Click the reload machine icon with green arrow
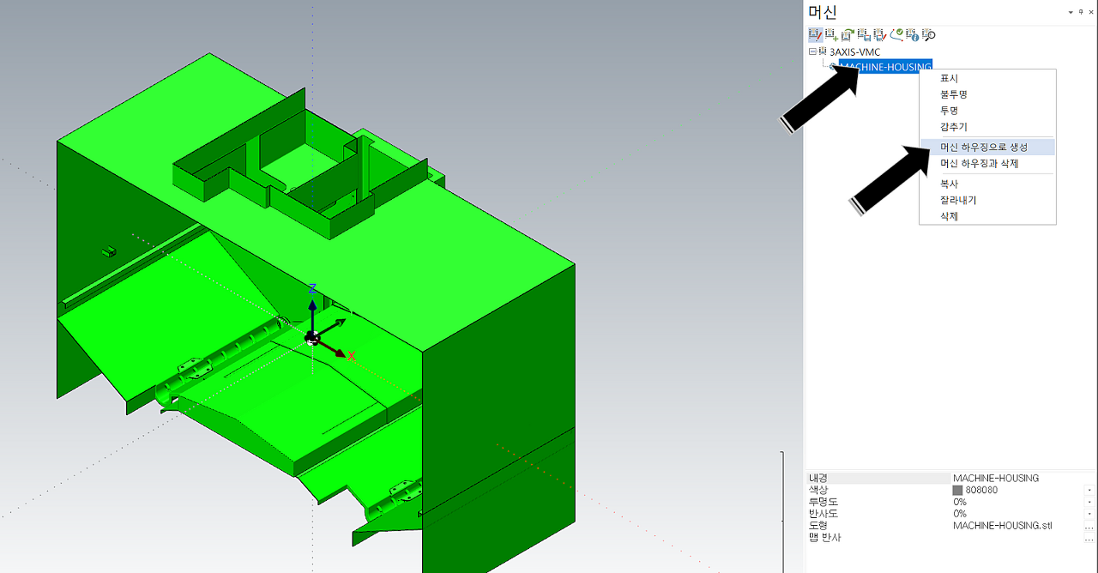Image resolution: width=1098 pixels, height=573 pixels. point(848,35)
